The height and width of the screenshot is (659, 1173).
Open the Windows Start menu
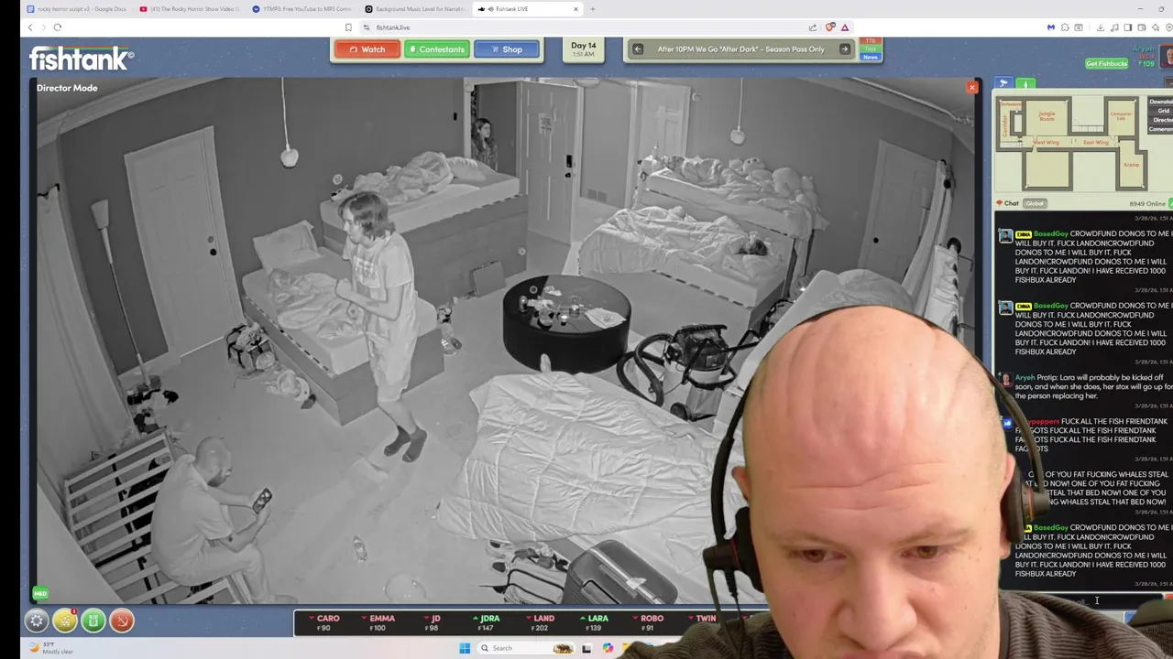tap(465, 648)
